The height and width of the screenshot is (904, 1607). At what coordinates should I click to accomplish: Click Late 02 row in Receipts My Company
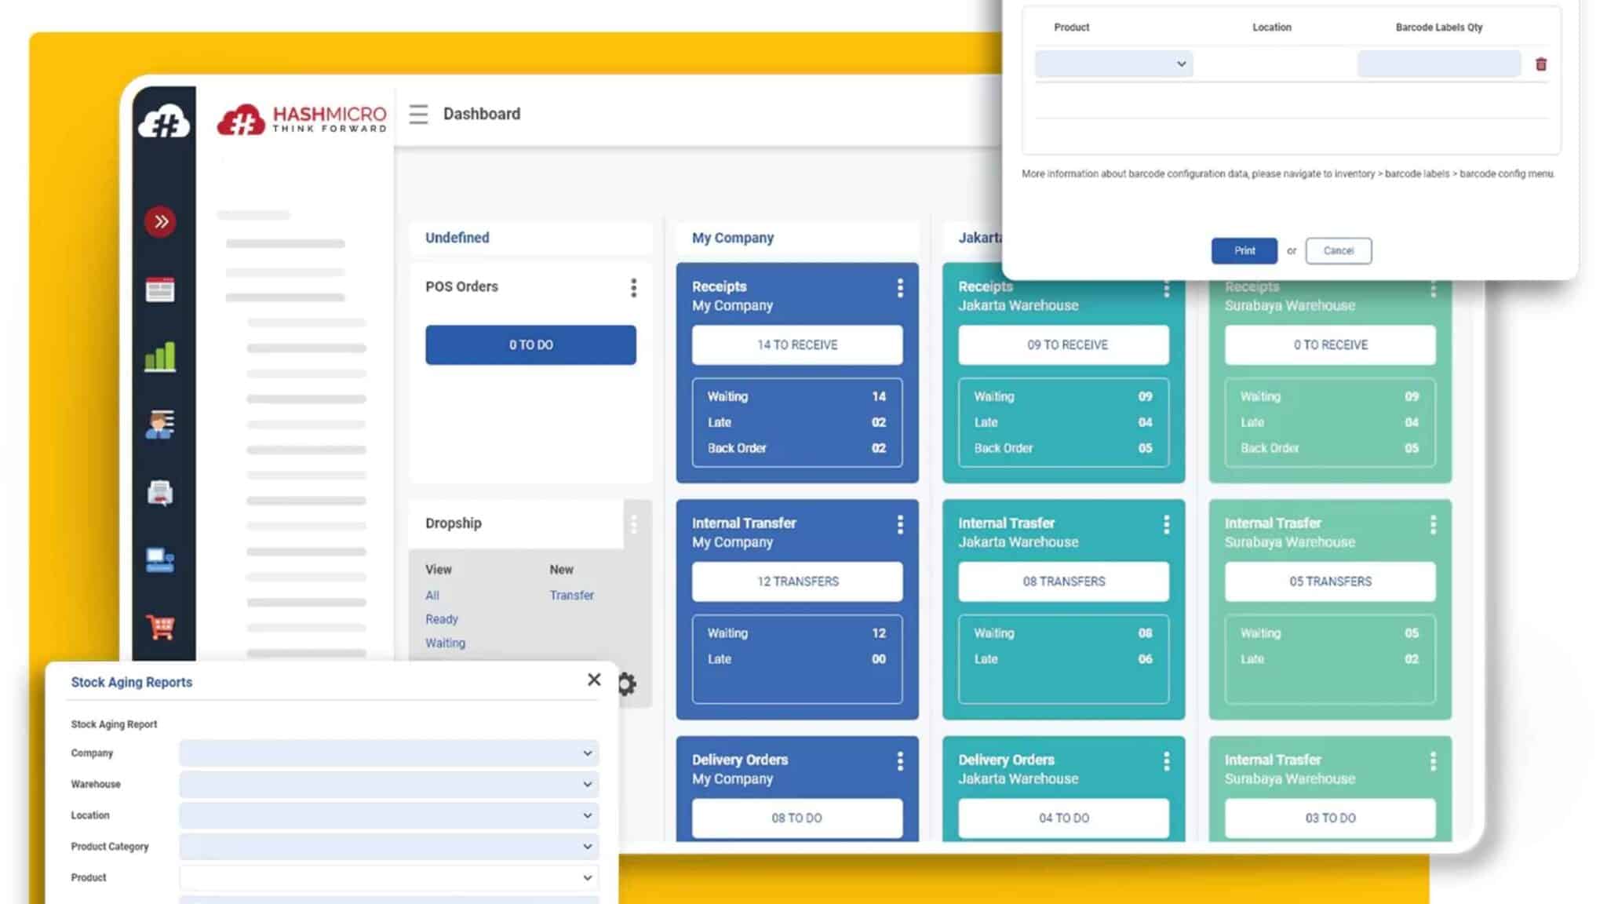[x=797, y=423]
